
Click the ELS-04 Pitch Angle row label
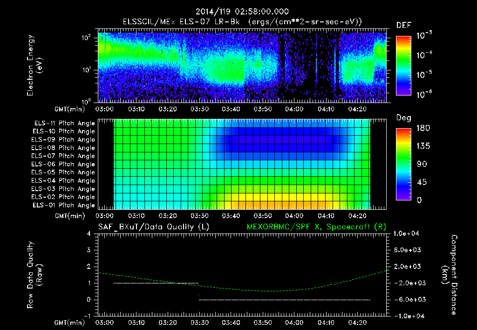pyautogui.click(x=63, y=180)
